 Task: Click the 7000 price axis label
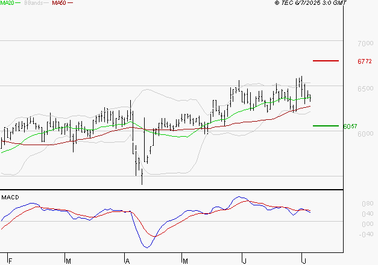pos(365,43)
